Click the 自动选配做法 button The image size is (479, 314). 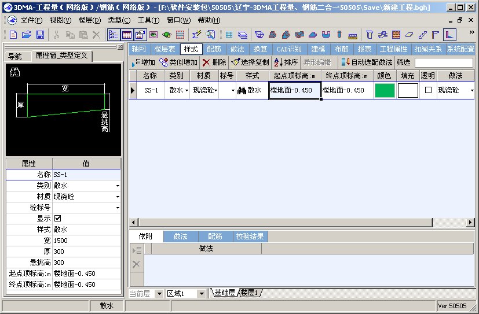tap(366, 62)
